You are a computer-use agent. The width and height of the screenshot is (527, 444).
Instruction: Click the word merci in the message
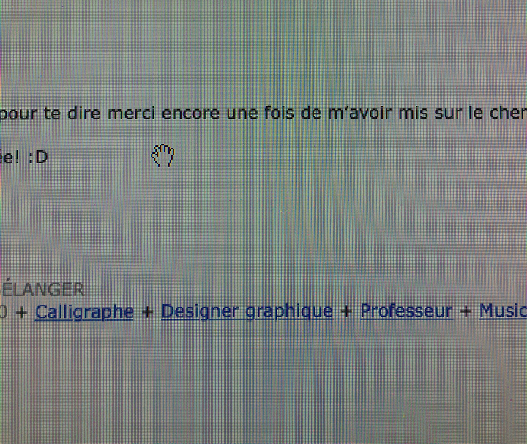tap(132, 113)
